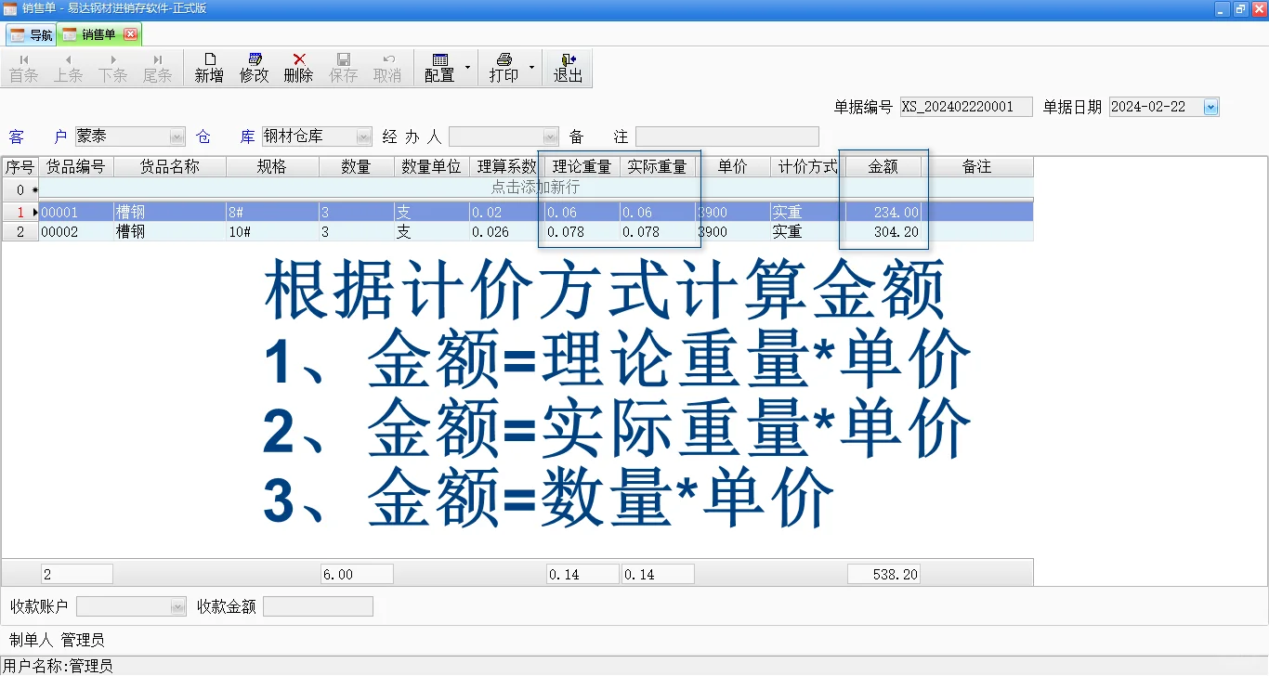
Task: Open the 仓库 warehouse dropdown
Action: 364,136
